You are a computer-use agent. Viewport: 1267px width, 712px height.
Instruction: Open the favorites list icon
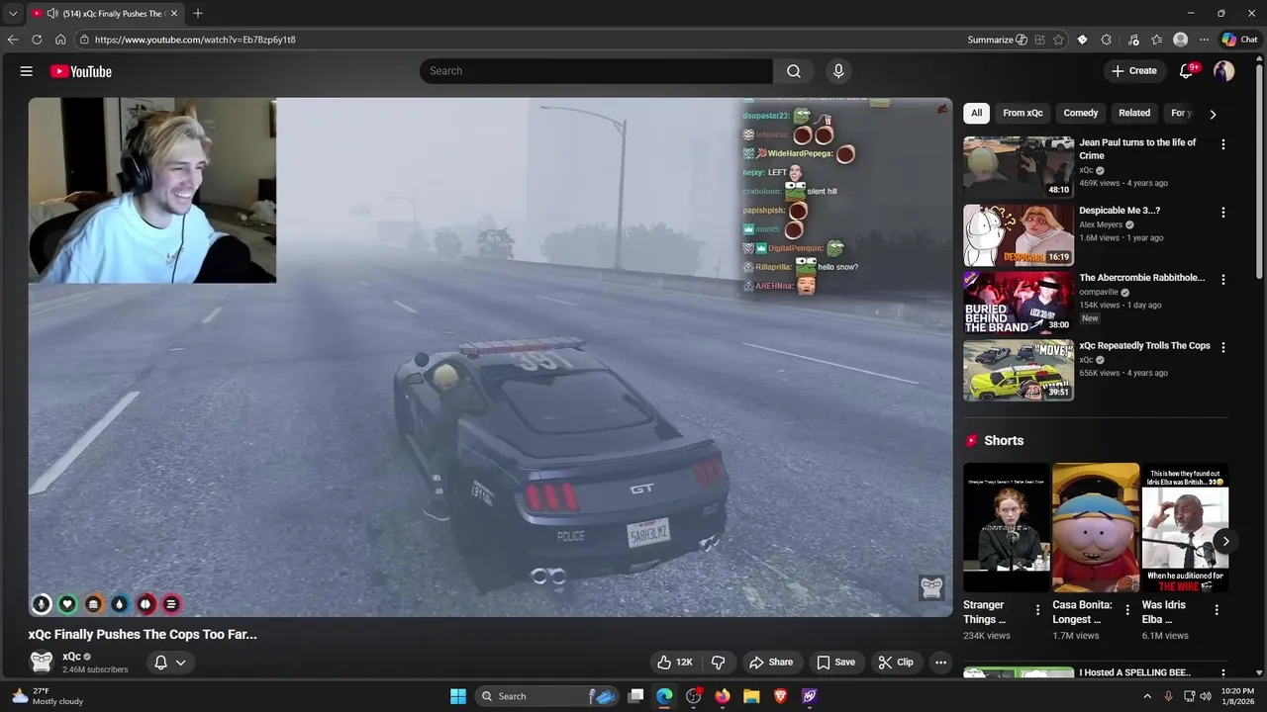[1155, 40]
